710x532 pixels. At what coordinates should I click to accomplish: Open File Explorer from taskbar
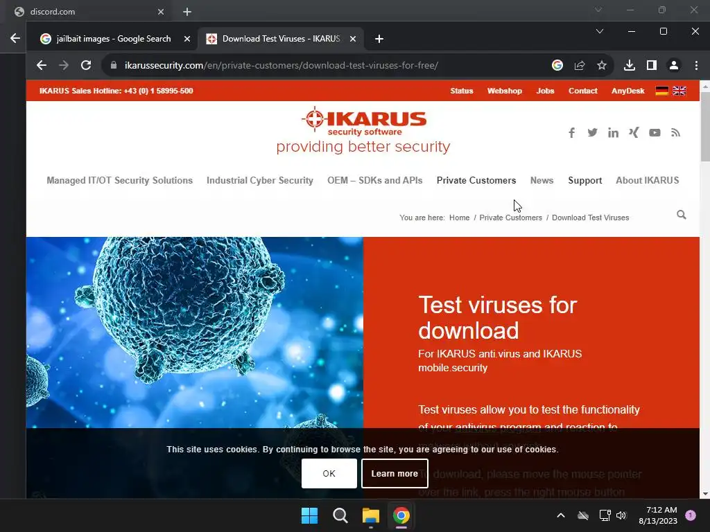pos(371,515)
